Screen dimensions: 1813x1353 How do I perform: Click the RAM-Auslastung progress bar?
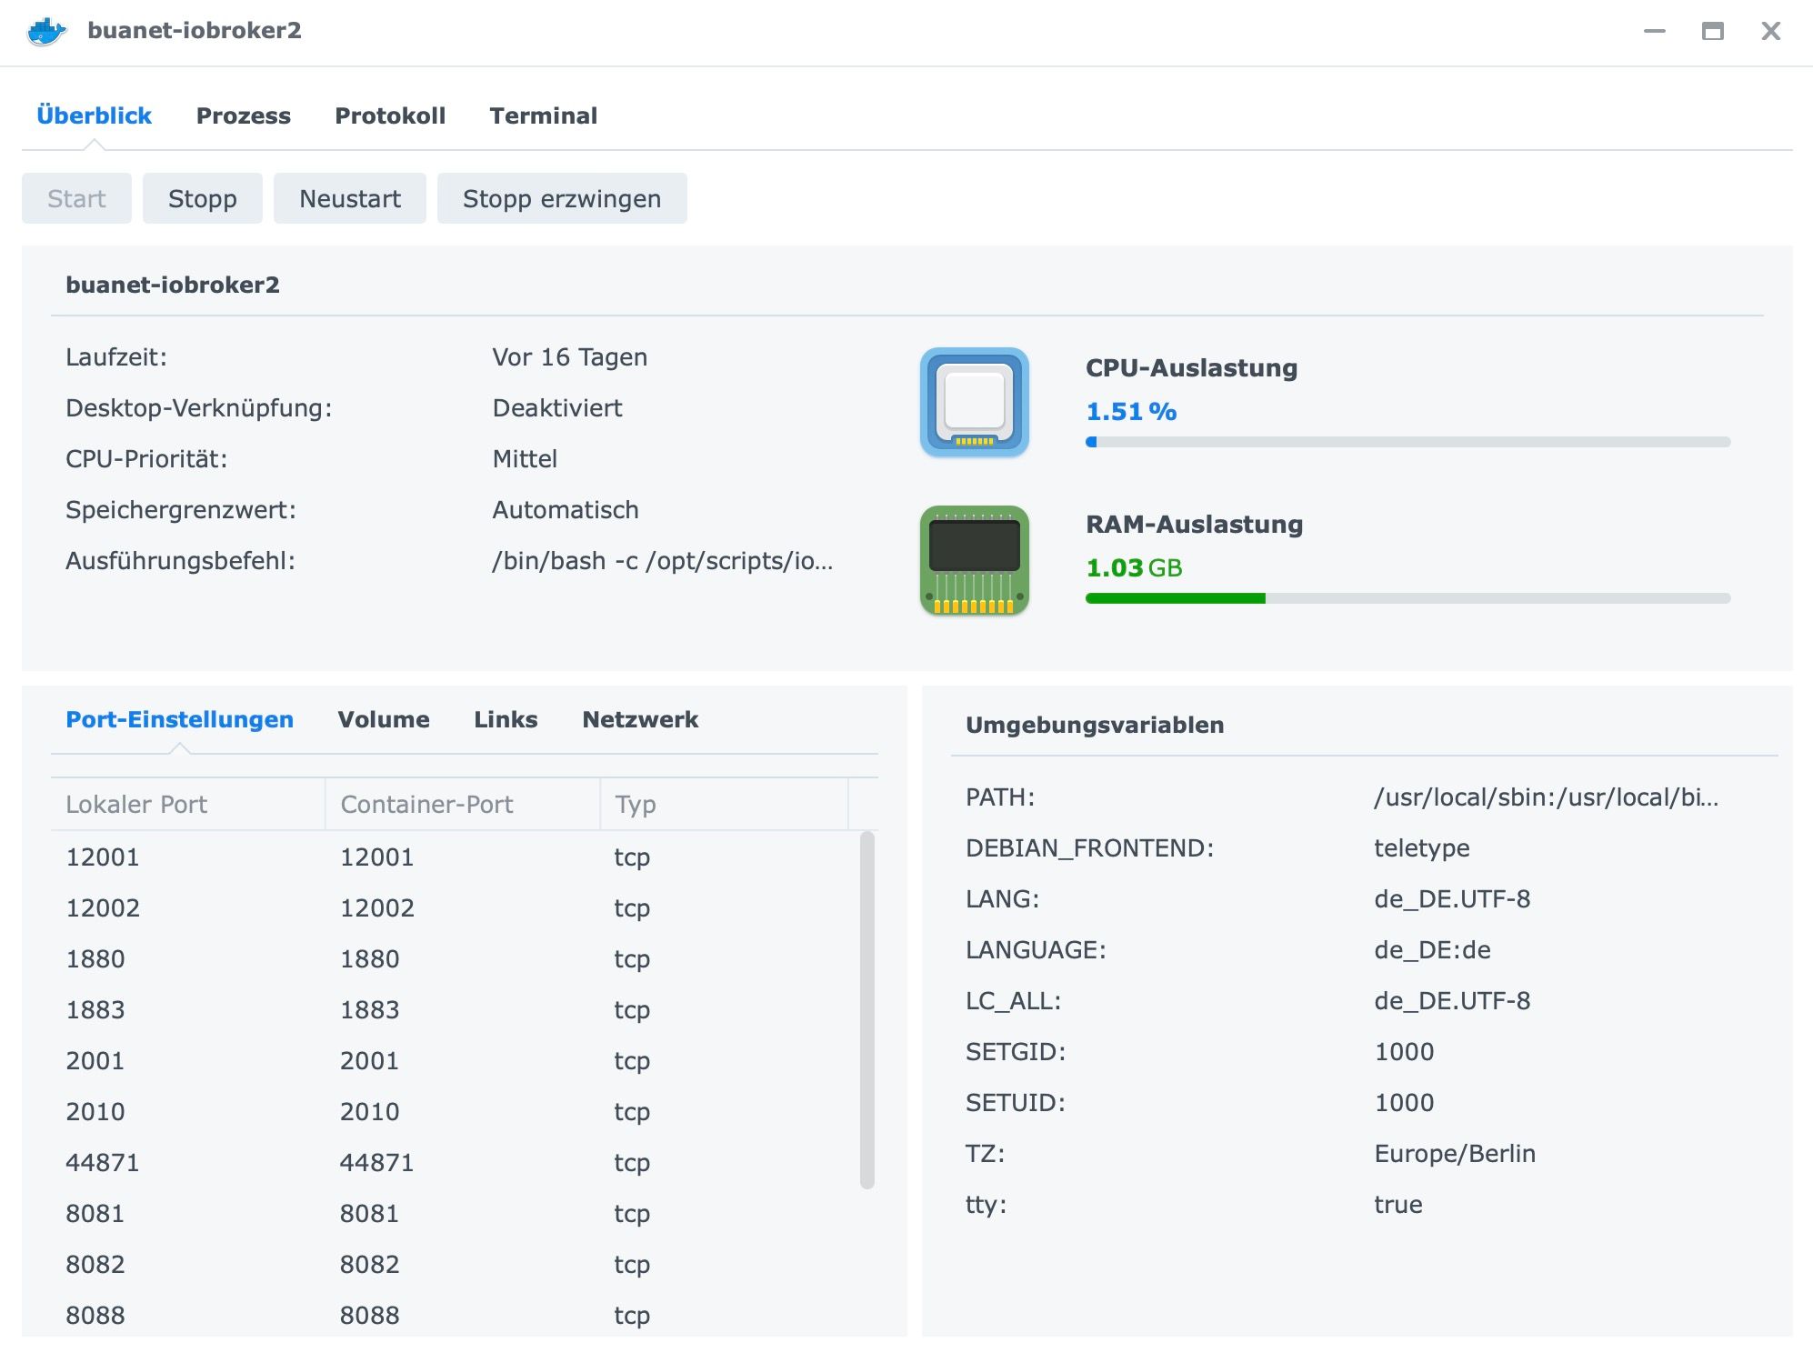click(1407, 598)
